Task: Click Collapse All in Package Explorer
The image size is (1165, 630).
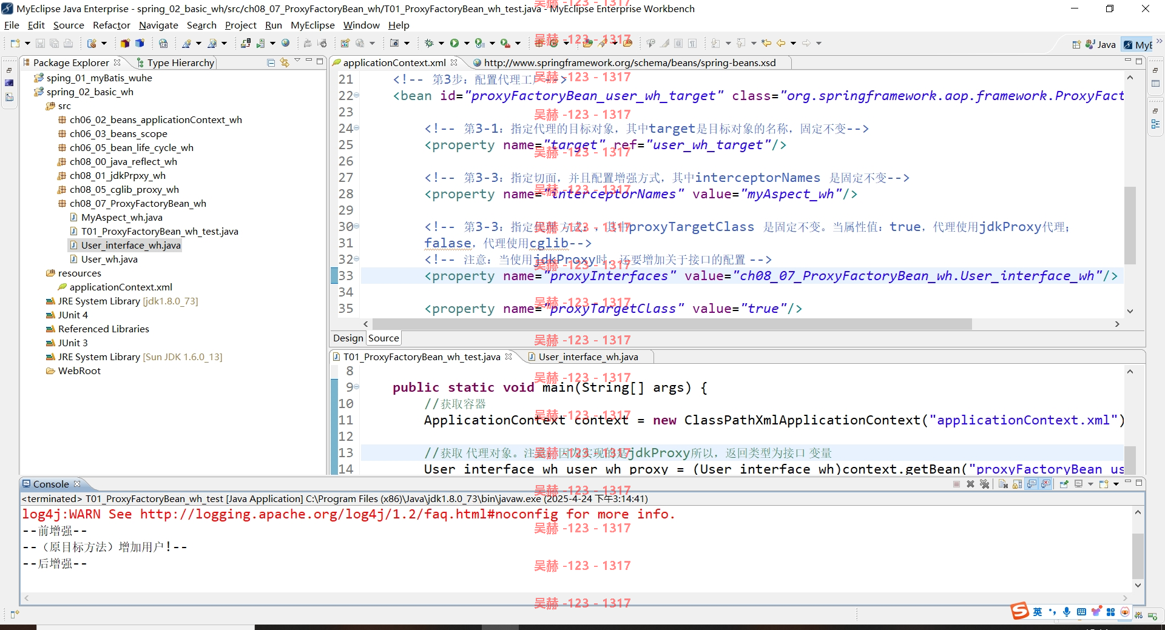Action: (x=271, y=62)
